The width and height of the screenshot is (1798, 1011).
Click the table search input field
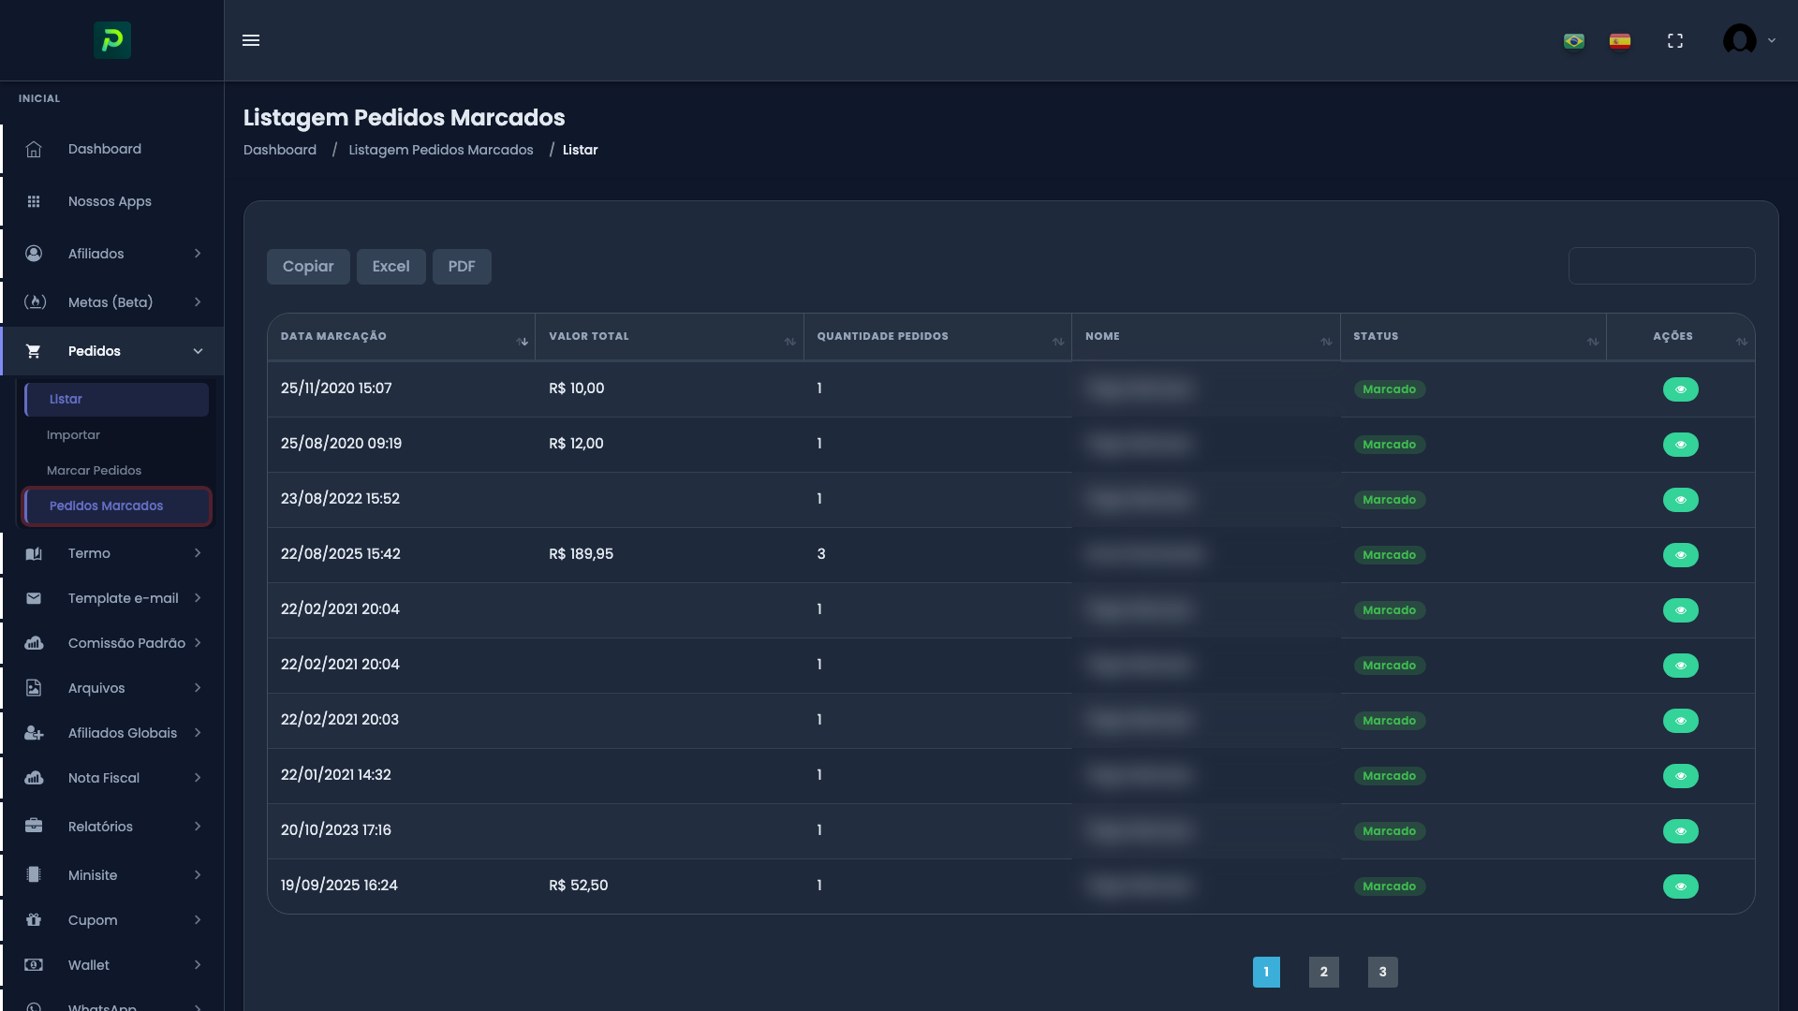[1661, 267]
